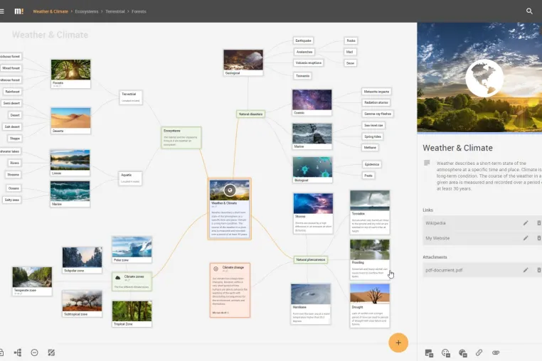Viewport: 542px width, 361px height.
Task: Open the hamburger main menu
Action: (x=1, y=11)
